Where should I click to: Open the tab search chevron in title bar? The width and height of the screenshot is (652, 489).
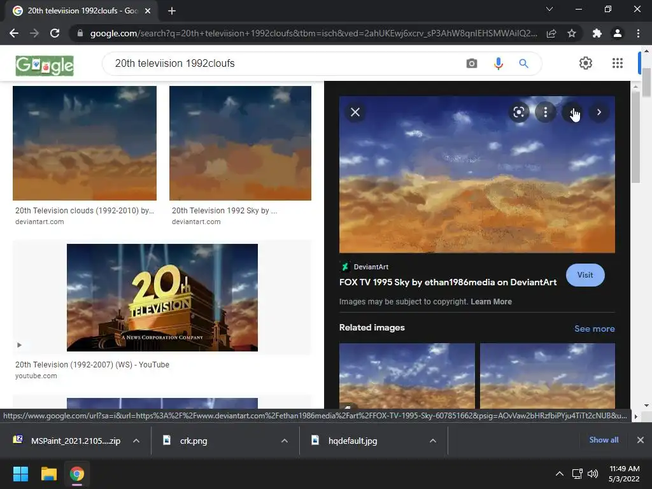click(549, 9)
